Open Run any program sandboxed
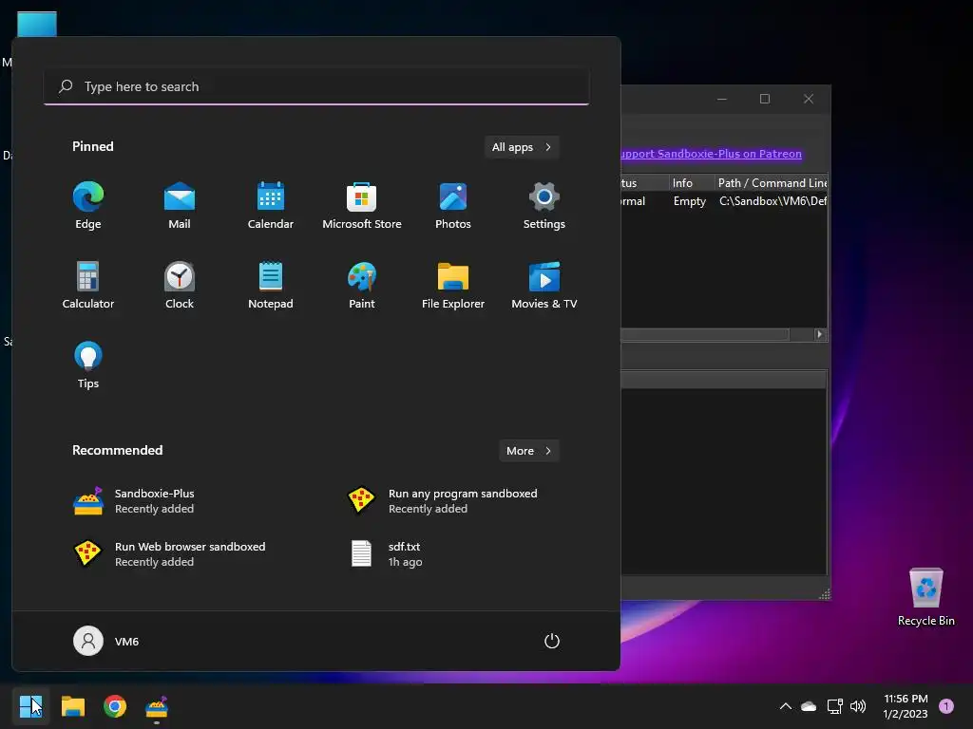Screen dimensions: 973x729 (442, 501)
